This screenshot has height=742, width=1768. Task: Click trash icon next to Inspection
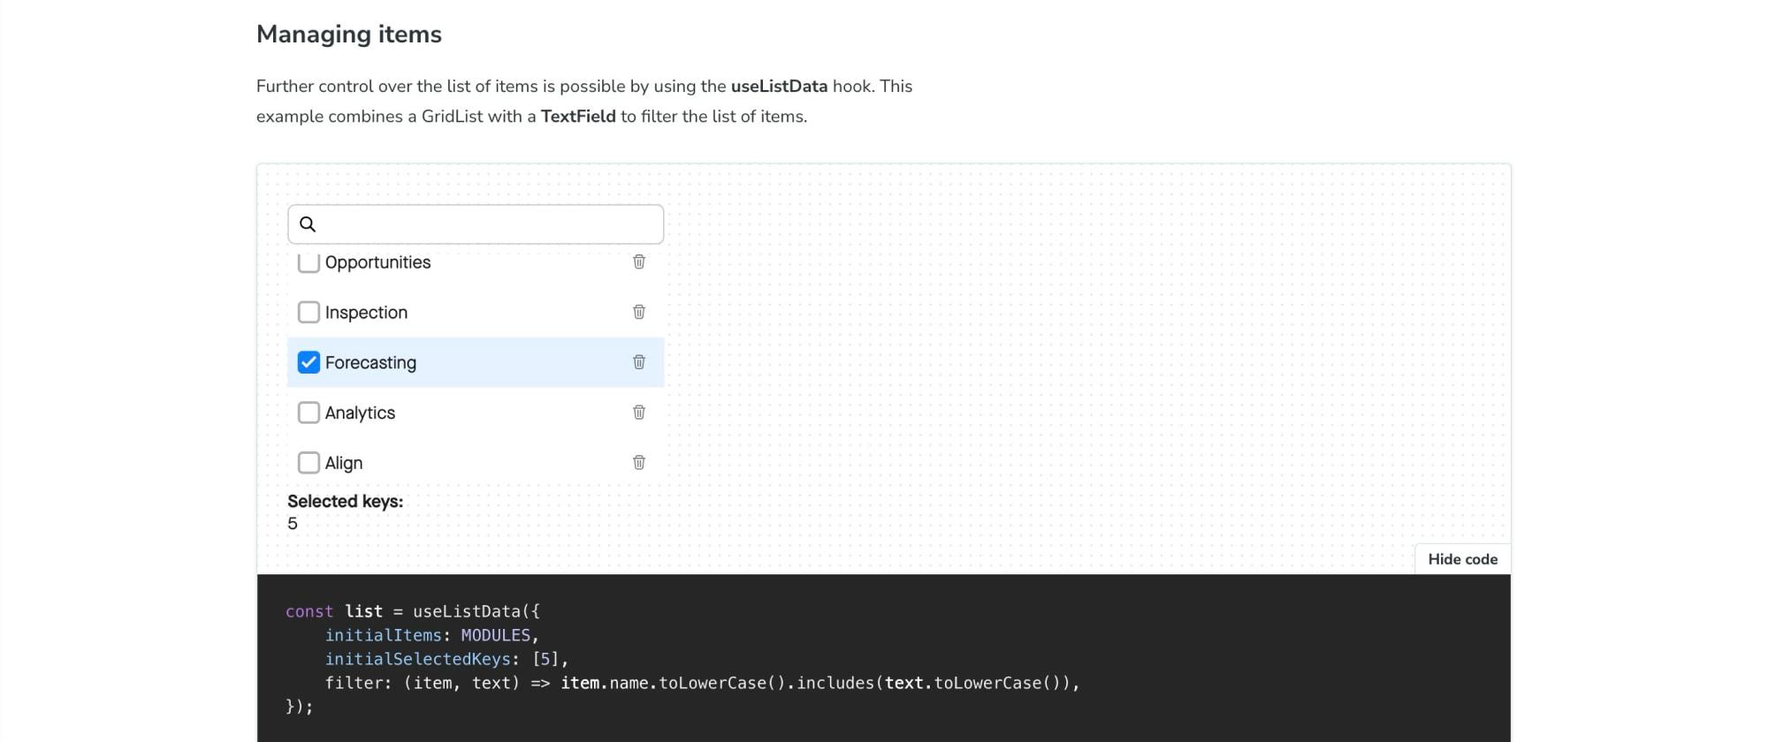tap(639, 312)
